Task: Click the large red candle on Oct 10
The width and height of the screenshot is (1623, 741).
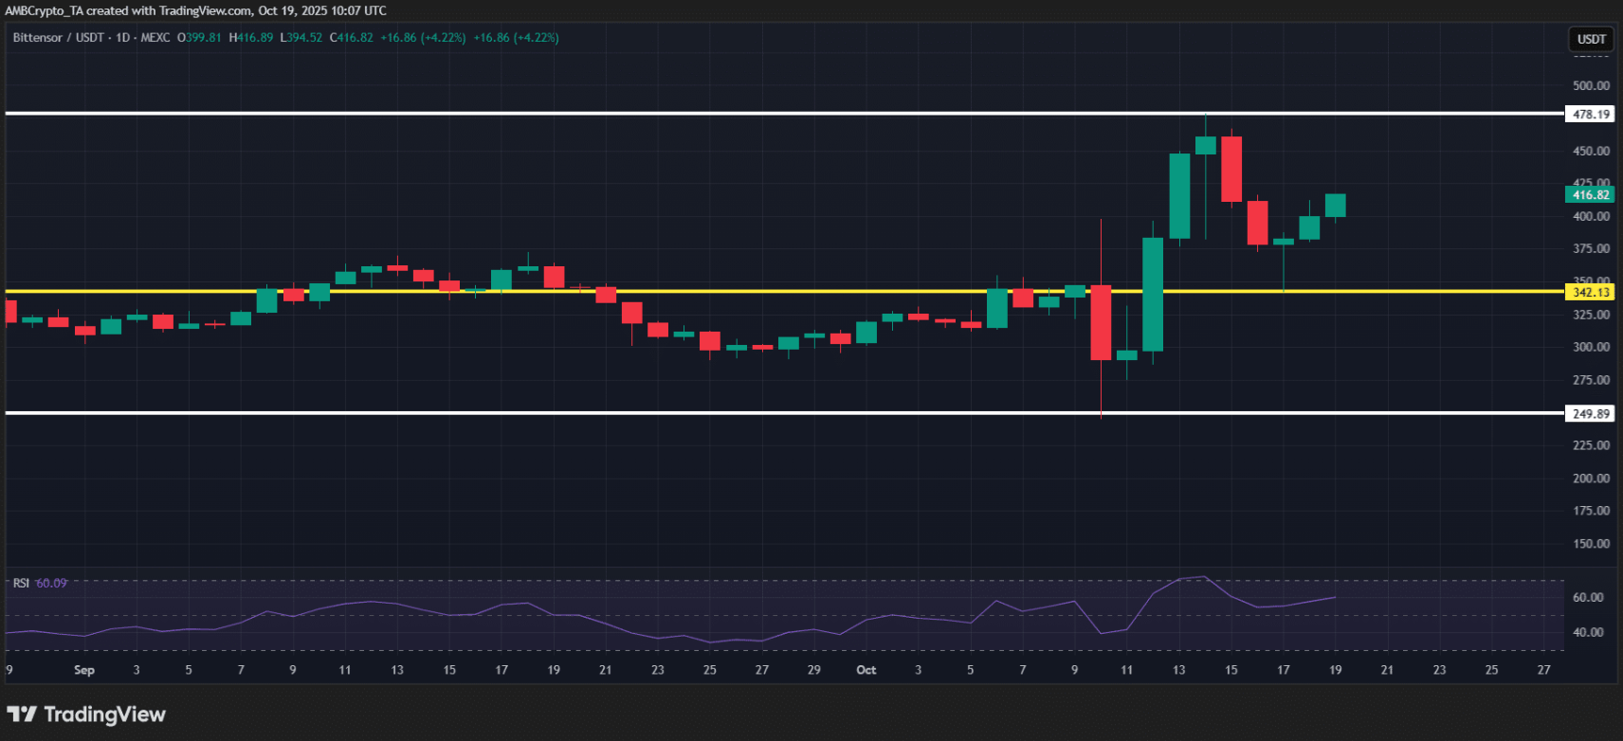Action: coord(1101,322)
